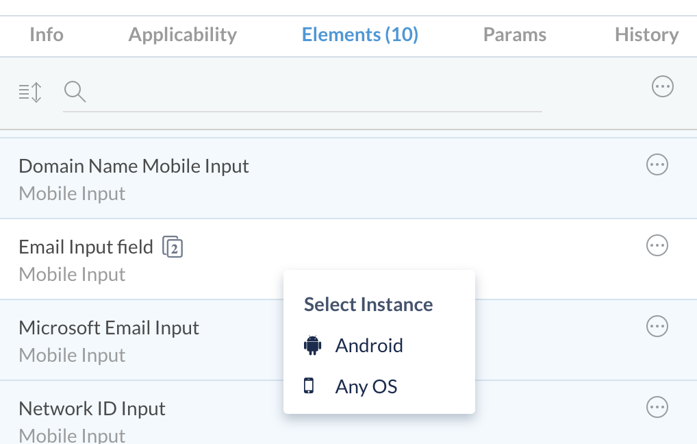The width and height of the screenshot is (697, 444).
Task: Open options for Network ID Input
Action: click(657, 407)
